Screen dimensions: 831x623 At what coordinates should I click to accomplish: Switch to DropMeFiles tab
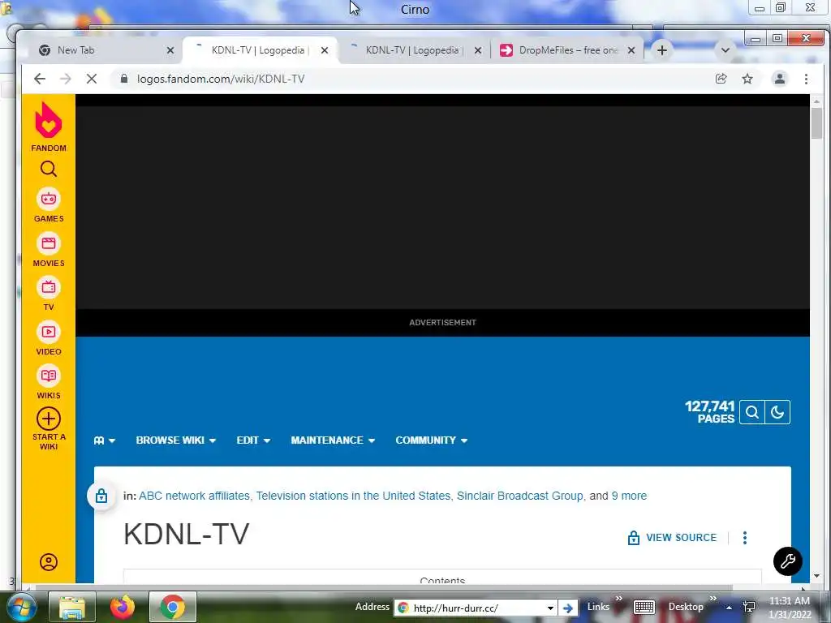coord(567,50)
